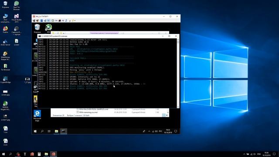Screen dimensions: 279x157
Task: Click the ENG language indicator on the host taskbar
Action: tap(259, 154)
